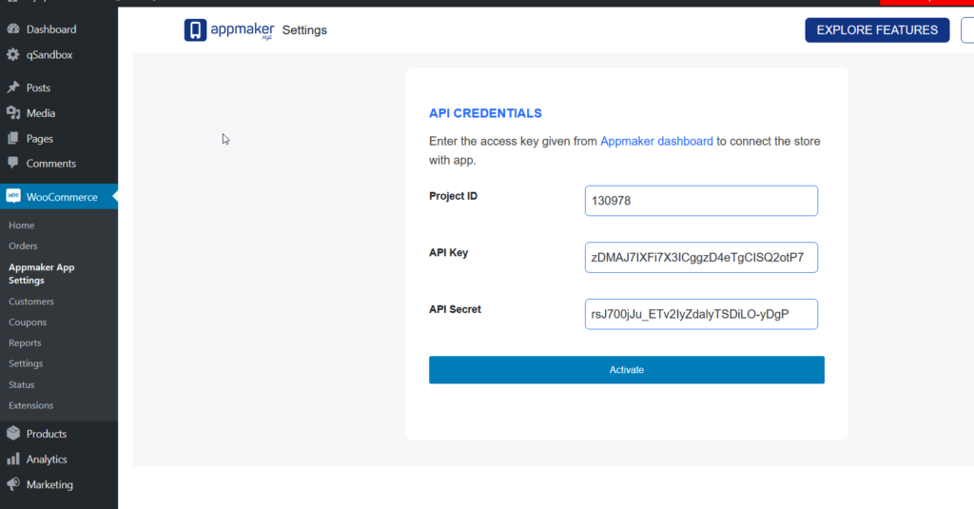Image resolution: width=974 pixels, height=509 pixels.
Task: Go to Posts in sidebar
Action: 38,88
